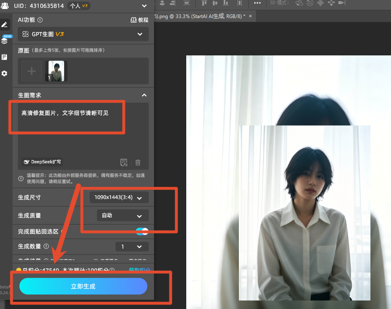
Task: Click the distribute vertically icon
Action: click(x=186, y=3)
